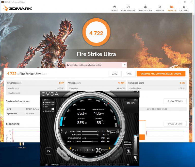Click the 3DMark vertical scrollbar
Screen dimensions: 195x167
tap(193, 61)
